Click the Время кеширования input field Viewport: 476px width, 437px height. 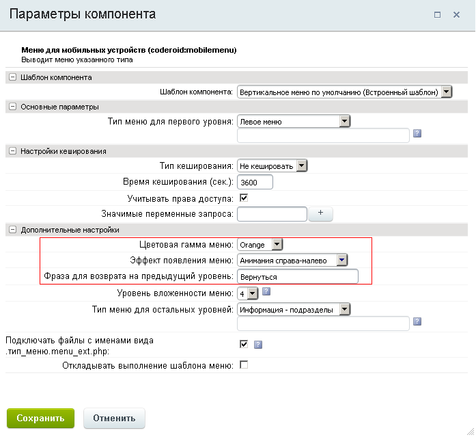[x=255, y=182]
